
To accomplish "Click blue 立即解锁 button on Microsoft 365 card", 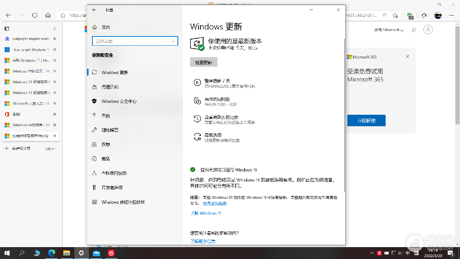I will [366, 120].
